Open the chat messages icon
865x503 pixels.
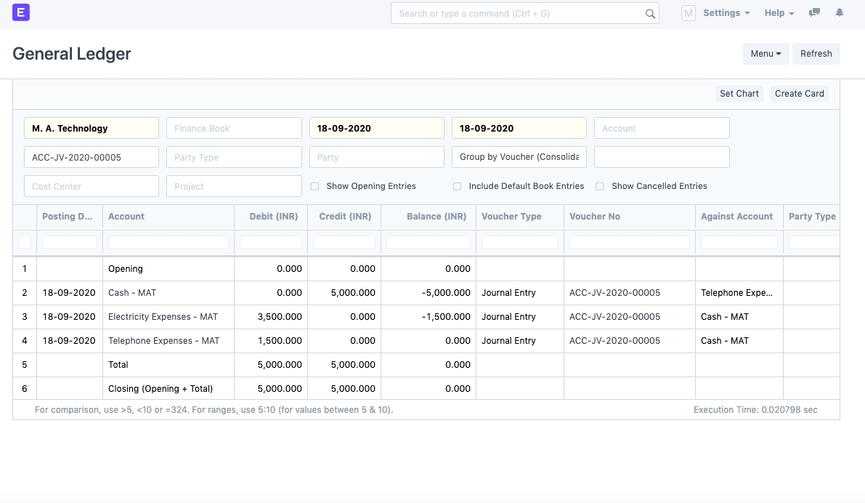(814, 13)
